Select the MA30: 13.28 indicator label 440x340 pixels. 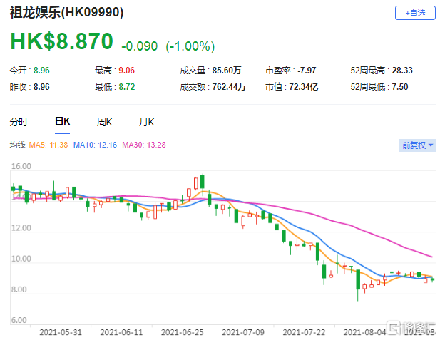pos(143,145)
